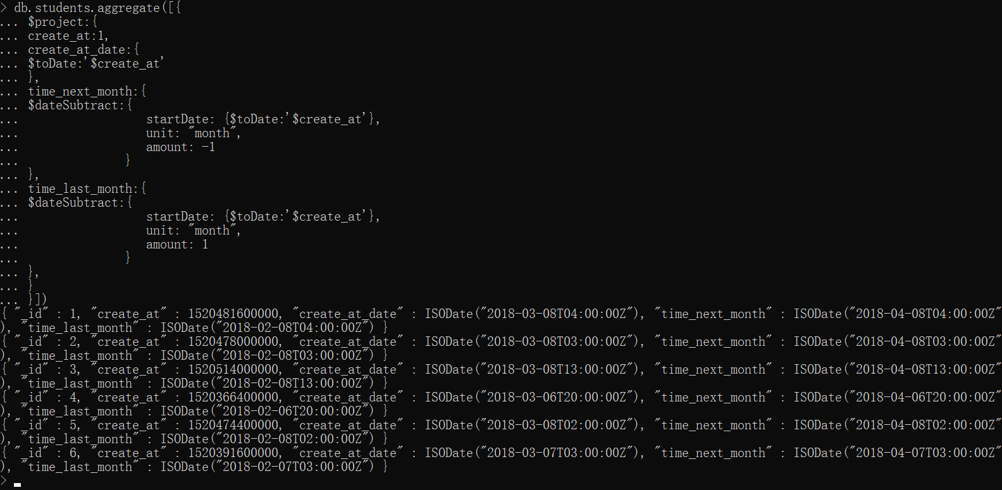
Task: Click the create_at value 1520474400000
Action: coord(233,426)
